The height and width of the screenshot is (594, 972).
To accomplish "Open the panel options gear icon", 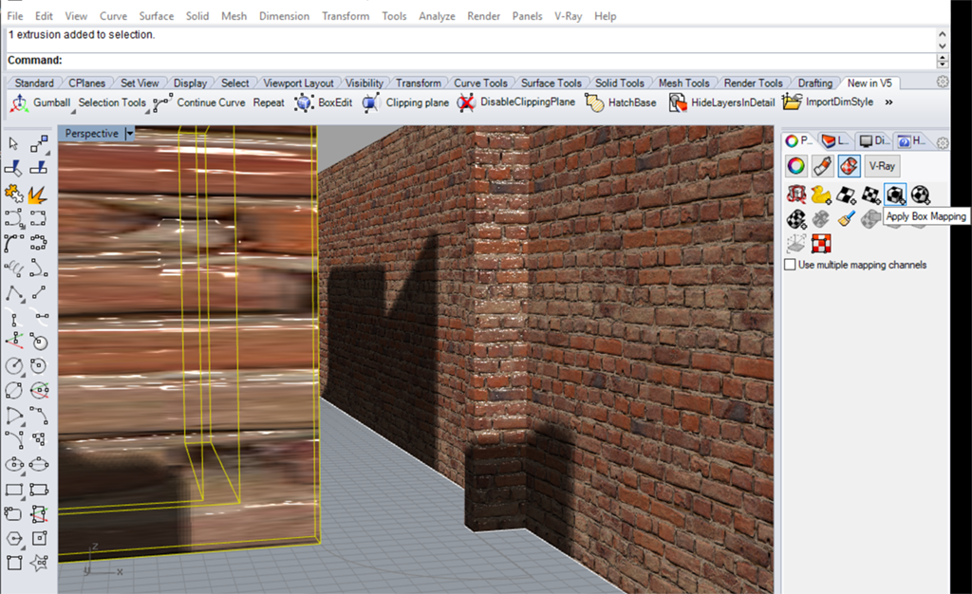I will tap(943, 142).
